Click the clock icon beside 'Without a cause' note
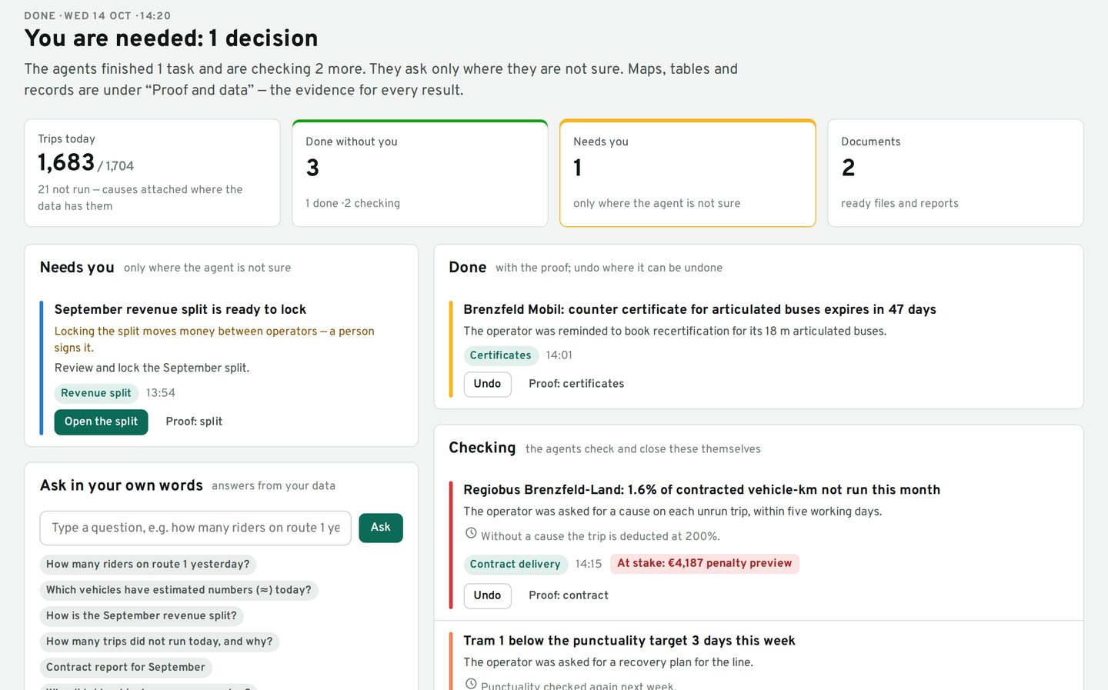 pos(471,533)
